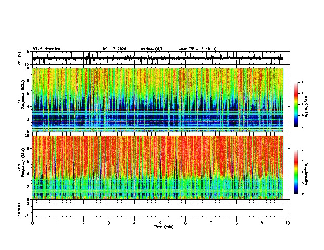Click the ch.1 spectrogram color scale bar

[296, 105]
